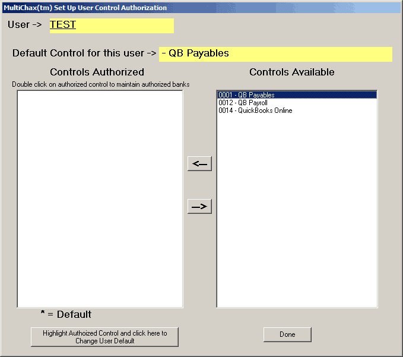This screenshot has width=403, height=357.
Task: Click the Done button
Action: point(287,334)
